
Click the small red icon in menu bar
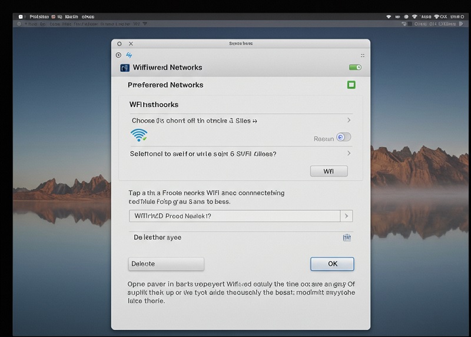pos(53,17)
